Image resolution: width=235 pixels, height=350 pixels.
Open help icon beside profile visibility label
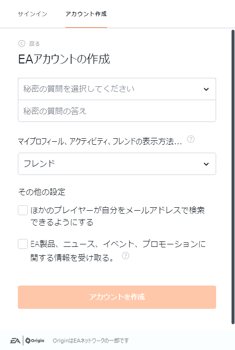(x=190, y=139)
